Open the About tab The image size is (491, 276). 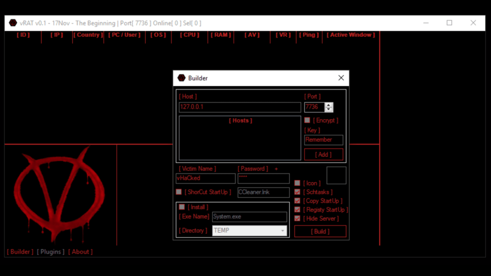coord(81,252)
